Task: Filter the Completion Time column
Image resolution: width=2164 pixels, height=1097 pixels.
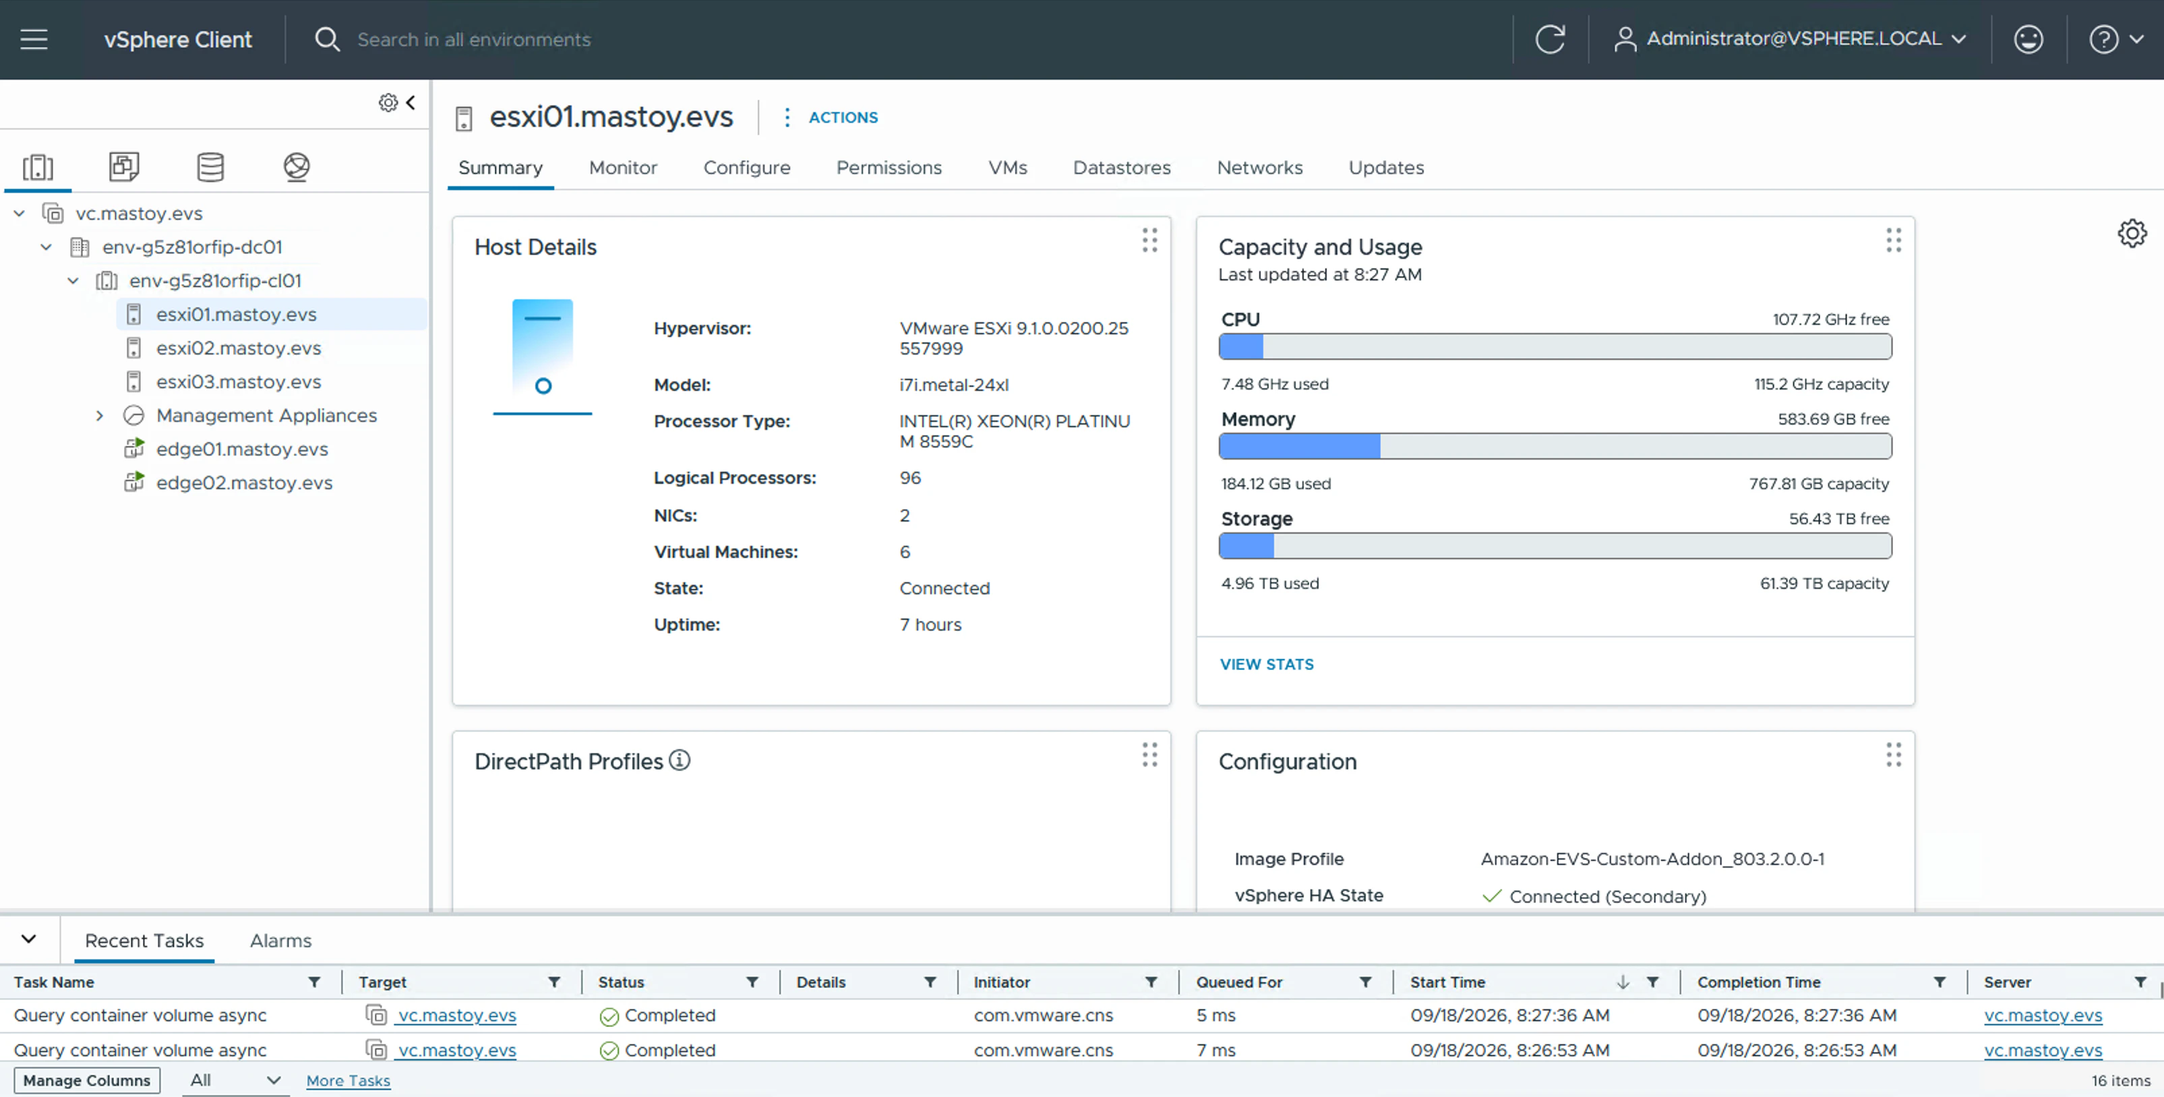Action: pos(1940,982)
